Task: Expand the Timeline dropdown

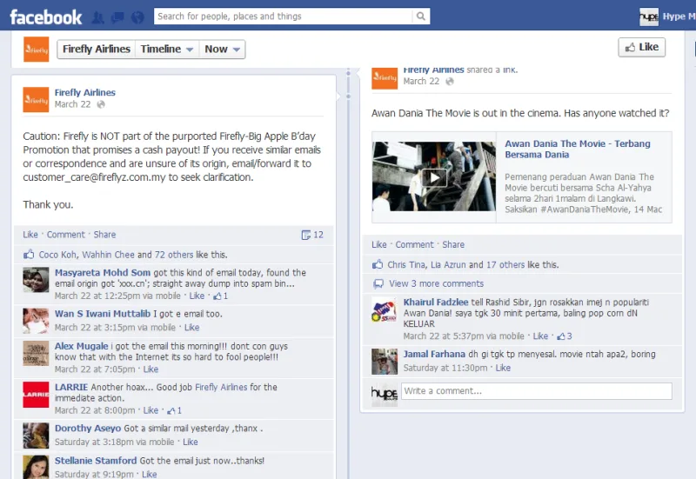Action: click(166, 50)
